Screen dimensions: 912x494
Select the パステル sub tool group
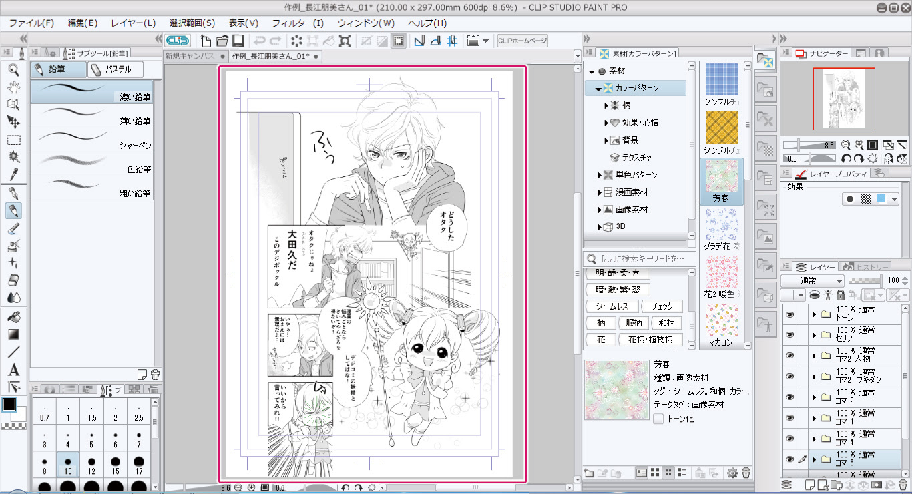[x=115, y=69]
